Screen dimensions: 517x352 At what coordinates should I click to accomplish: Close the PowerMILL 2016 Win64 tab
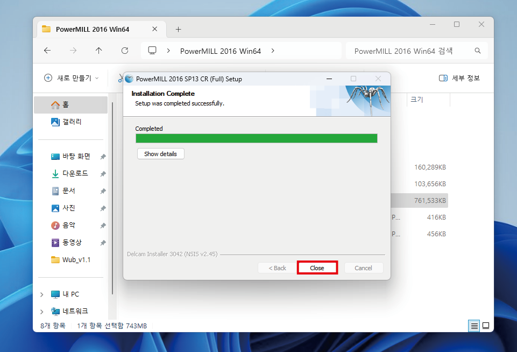[154, 29]
